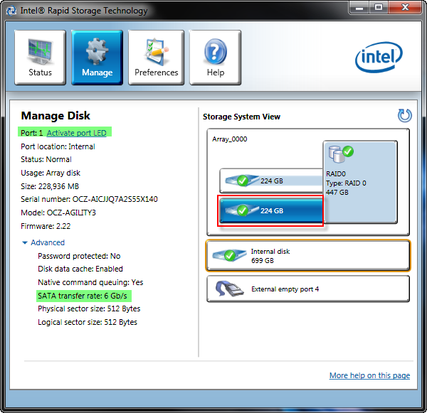427x413 pixels.
Task: Click the external port cable icon
Action: (229, 289)
